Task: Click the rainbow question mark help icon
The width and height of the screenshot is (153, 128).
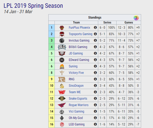Action: pyautogui.click(x=136, y=18)
